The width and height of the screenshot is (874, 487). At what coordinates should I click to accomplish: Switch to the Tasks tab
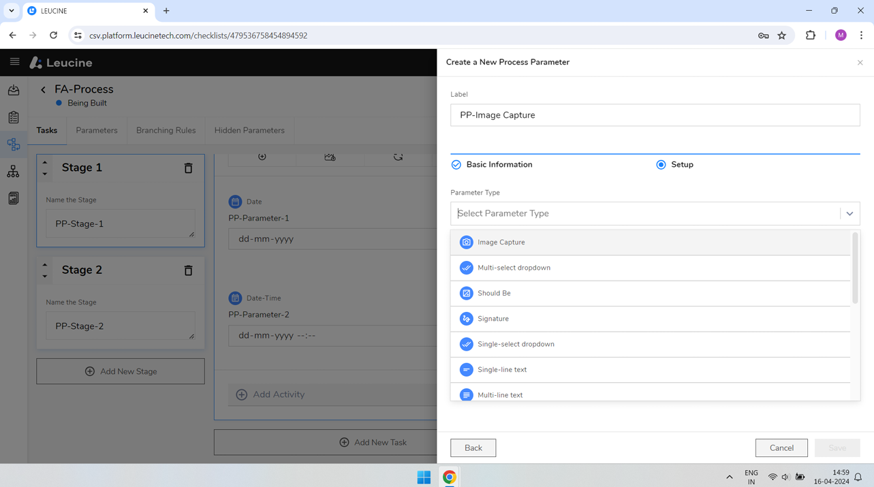point(47,130)
